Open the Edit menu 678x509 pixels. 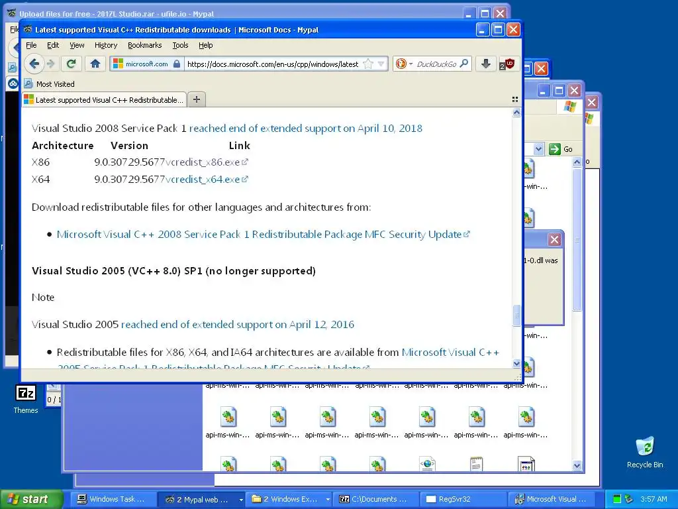point(53,45)
